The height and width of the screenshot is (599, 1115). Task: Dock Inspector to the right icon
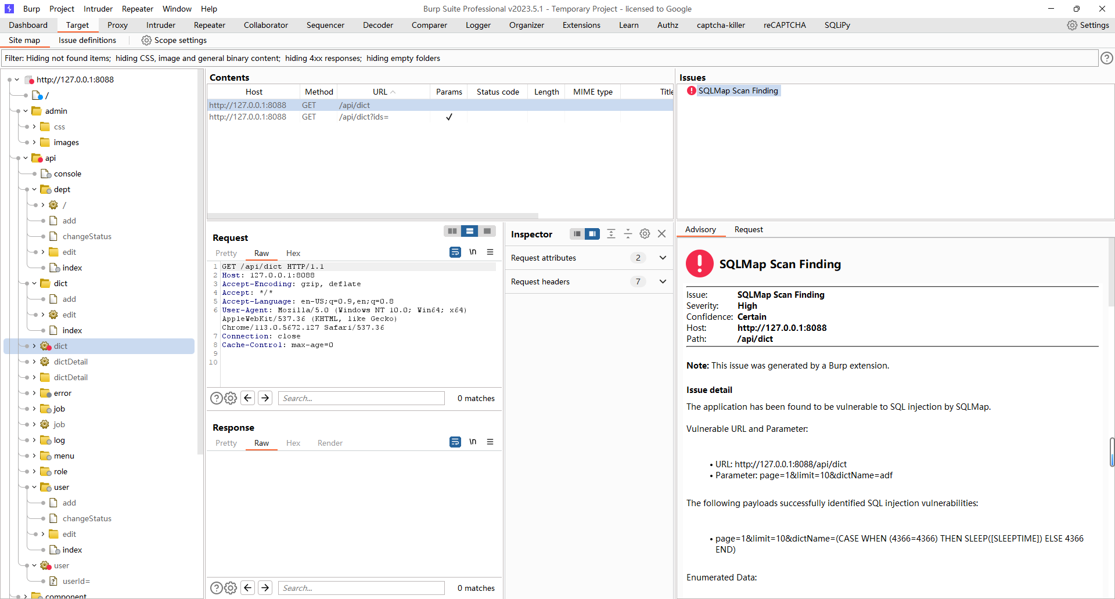[x=592, y=234]
